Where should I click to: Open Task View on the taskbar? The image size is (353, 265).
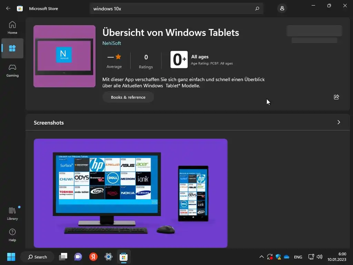tap(63, 257)
